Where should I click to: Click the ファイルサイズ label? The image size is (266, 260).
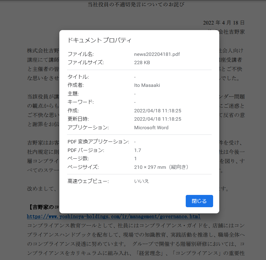(x=85, y=63)
